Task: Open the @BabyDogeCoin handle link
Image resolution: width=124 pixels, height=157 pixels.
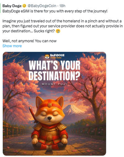Action: pos(42,6)
